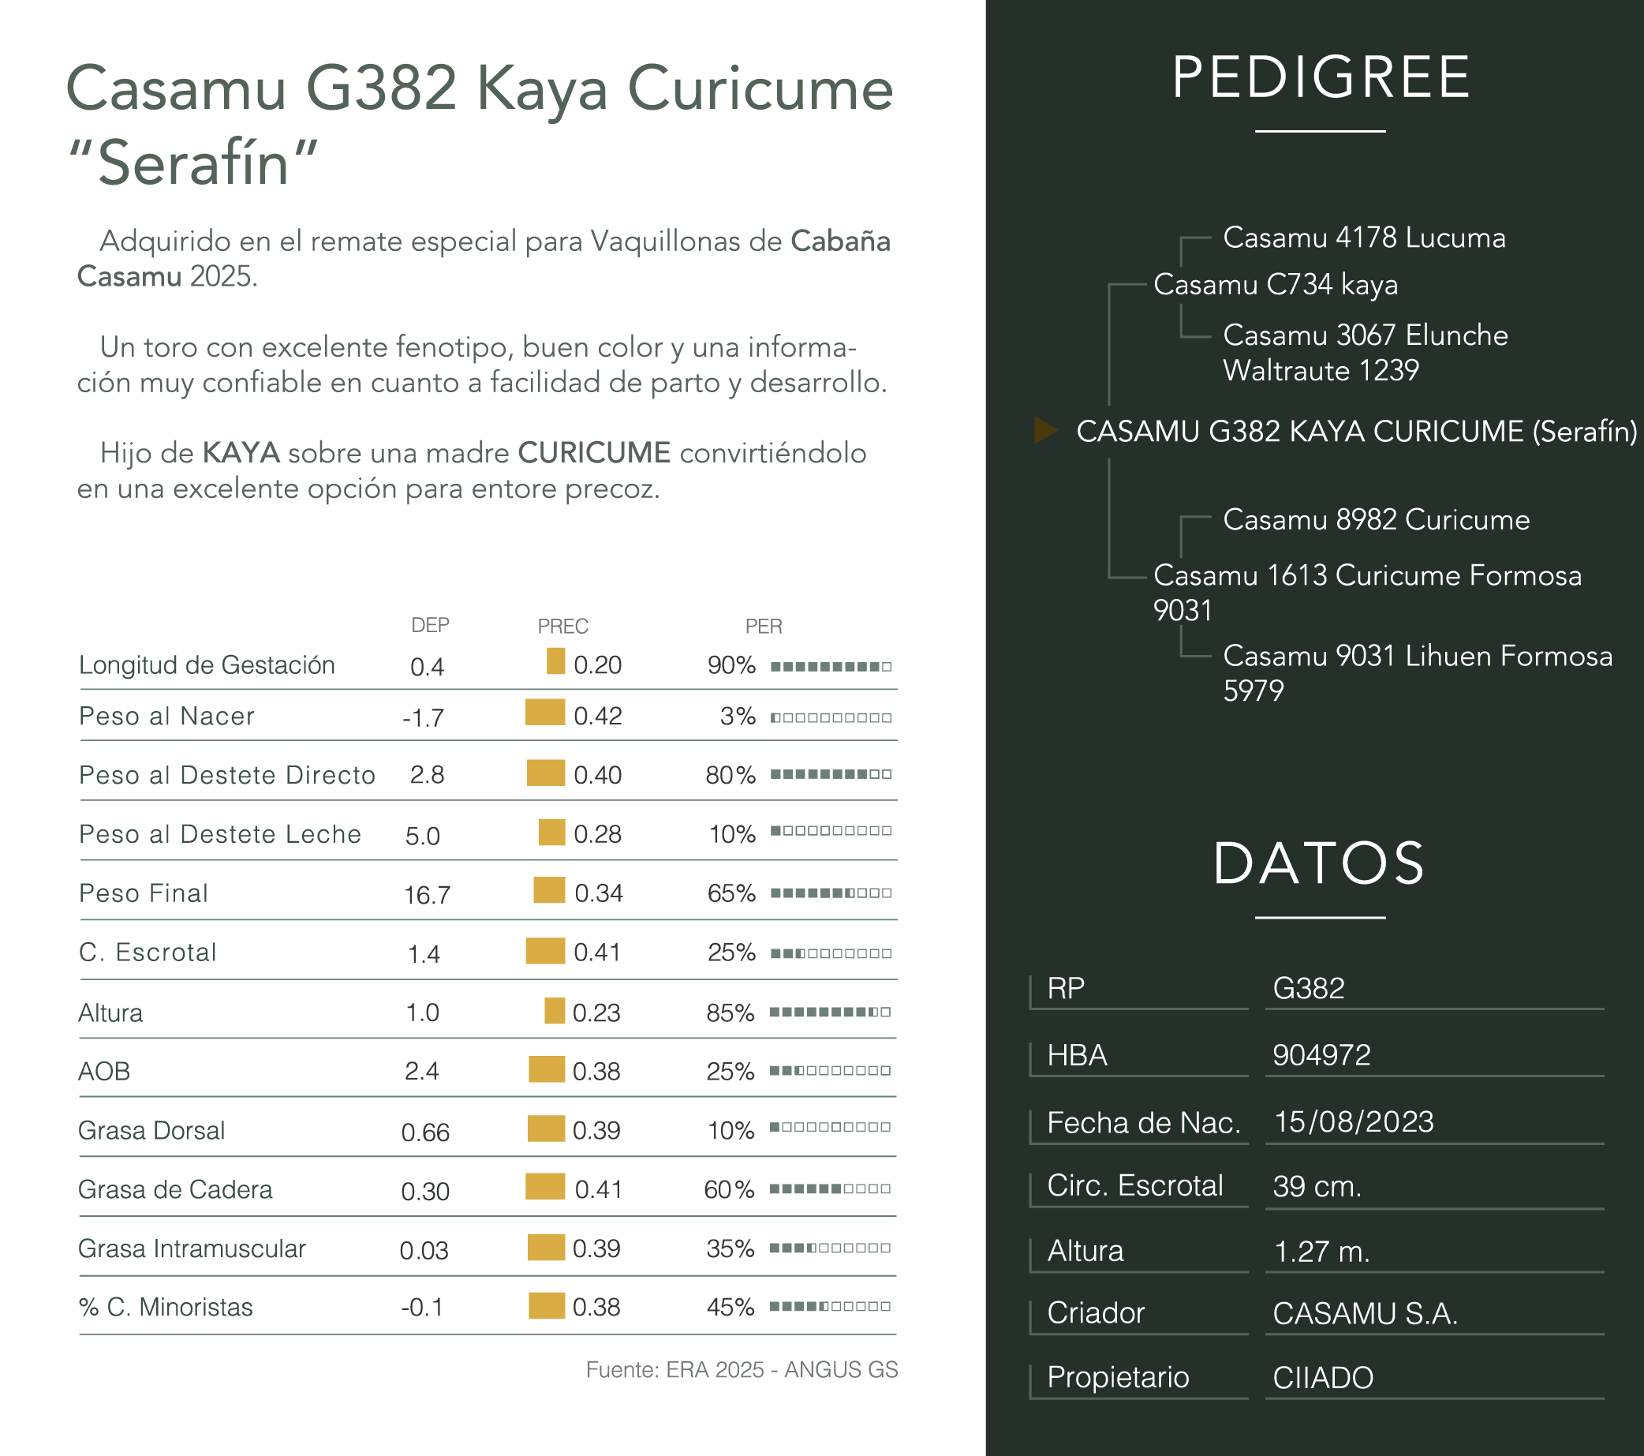Viewport: 1644px width, 1456px height.
Task: Click the gold precision bar for Grasa Dorsal
Action: [546, 1128]
